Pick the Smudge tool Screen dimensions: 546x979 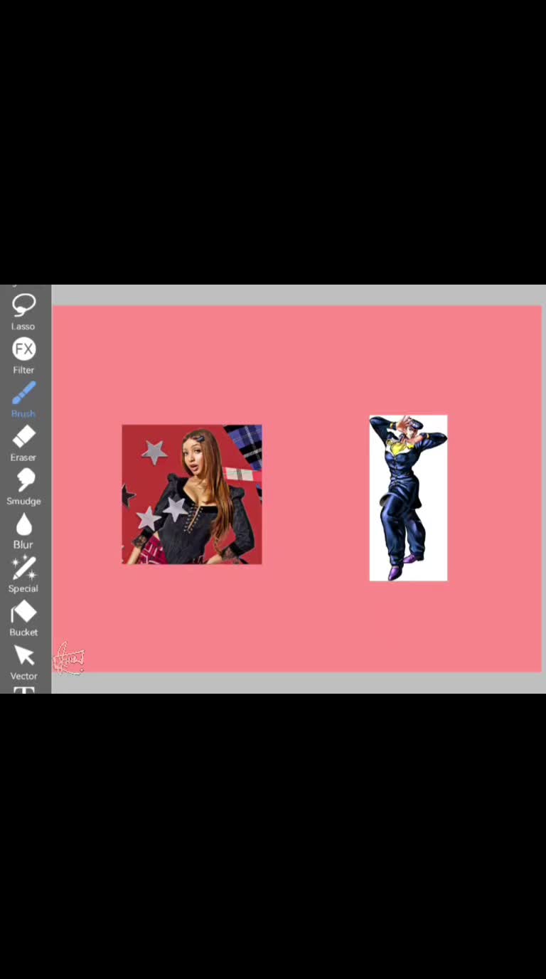(23, 487)
